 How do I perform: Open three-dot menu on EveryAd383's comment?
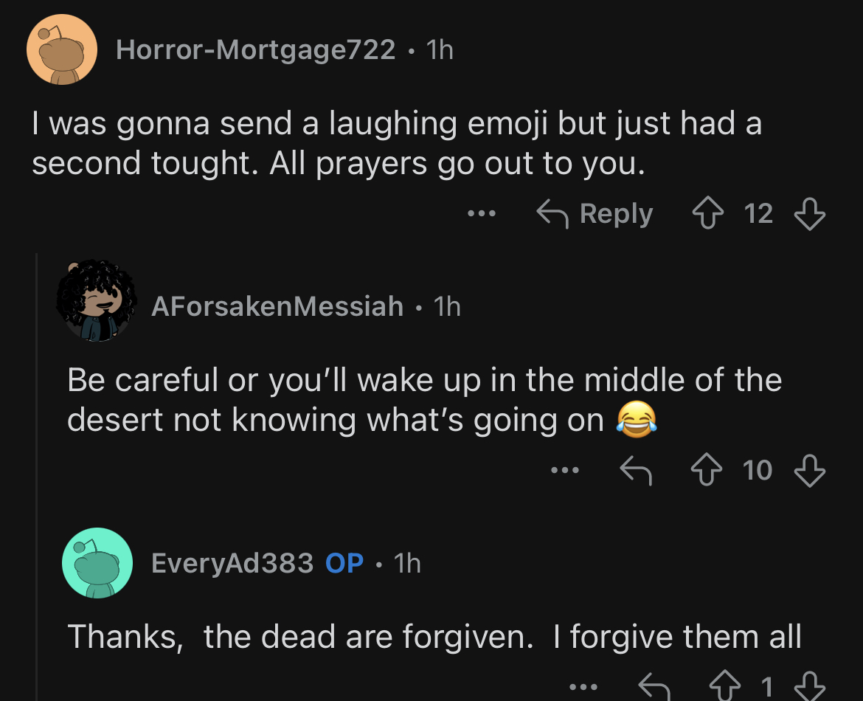point(583,687)
